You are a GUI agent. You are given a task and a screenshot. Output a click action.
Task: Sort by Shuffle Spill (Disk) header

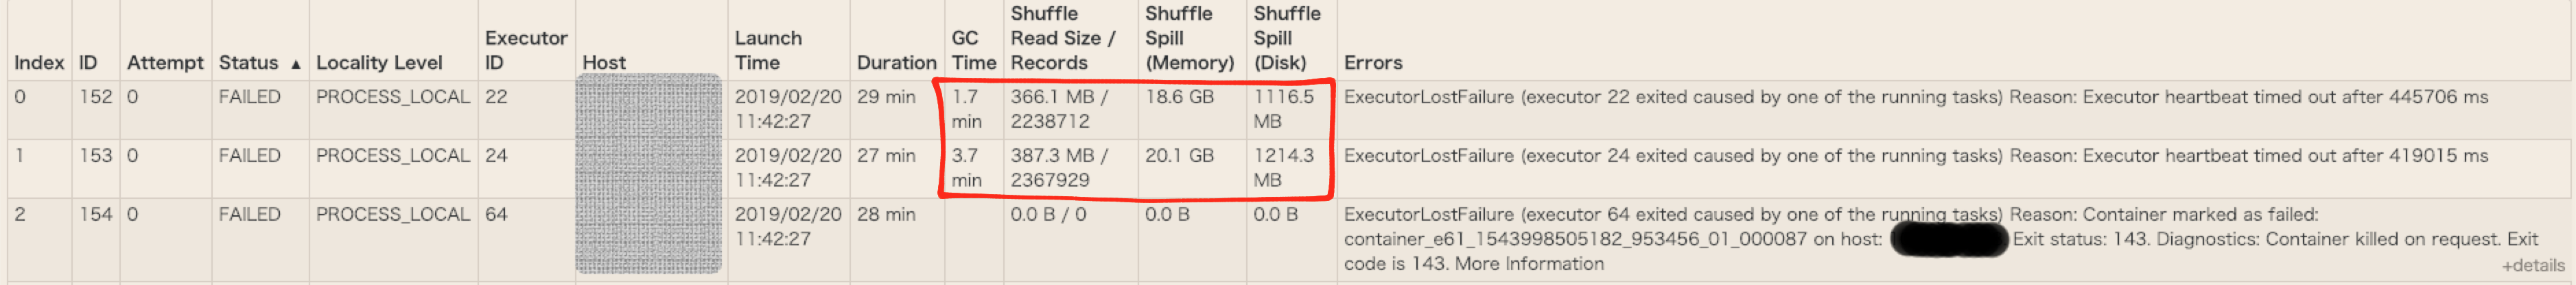point(1286,38)
